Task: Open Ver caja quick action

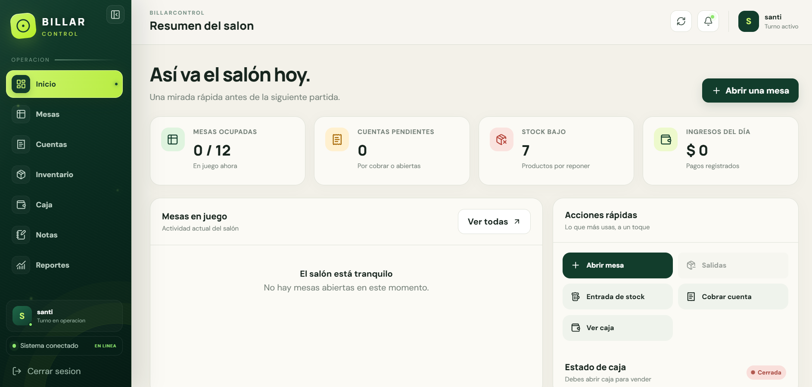Action: click(617, 328)
